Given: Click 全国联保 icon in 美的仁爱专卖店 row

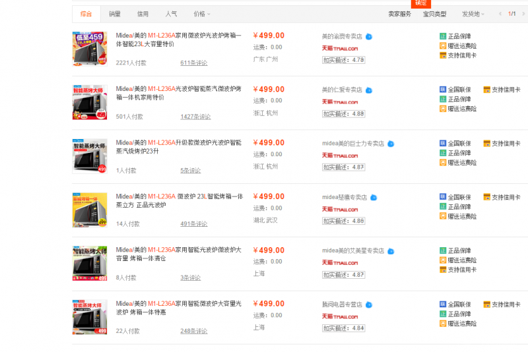Looking at the screenshot, I should (x=443, y=90).
